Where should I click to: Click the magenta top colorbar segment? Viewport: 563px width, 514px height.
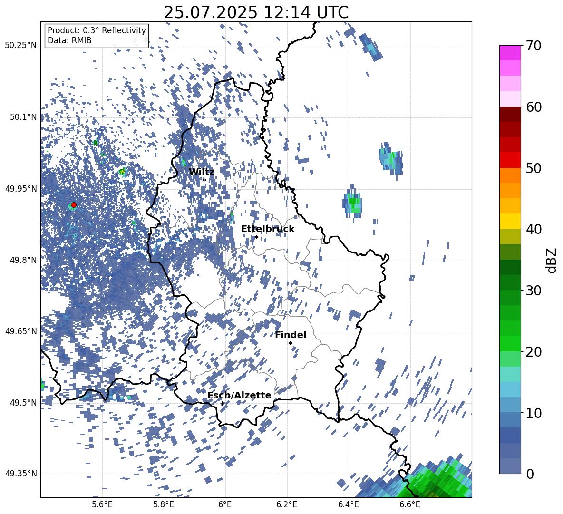pos(510,53)
